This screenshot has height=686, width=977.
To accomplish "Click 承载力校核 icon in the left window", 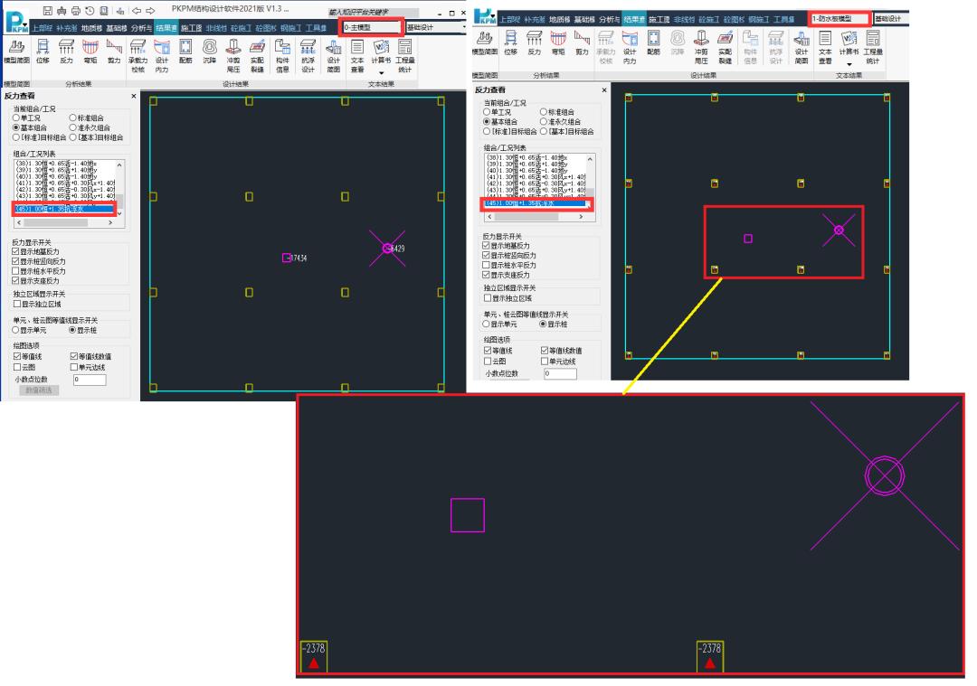I will (138, 56).
